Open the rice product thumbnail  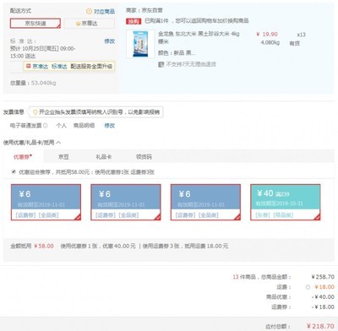[x=140, y=44]
